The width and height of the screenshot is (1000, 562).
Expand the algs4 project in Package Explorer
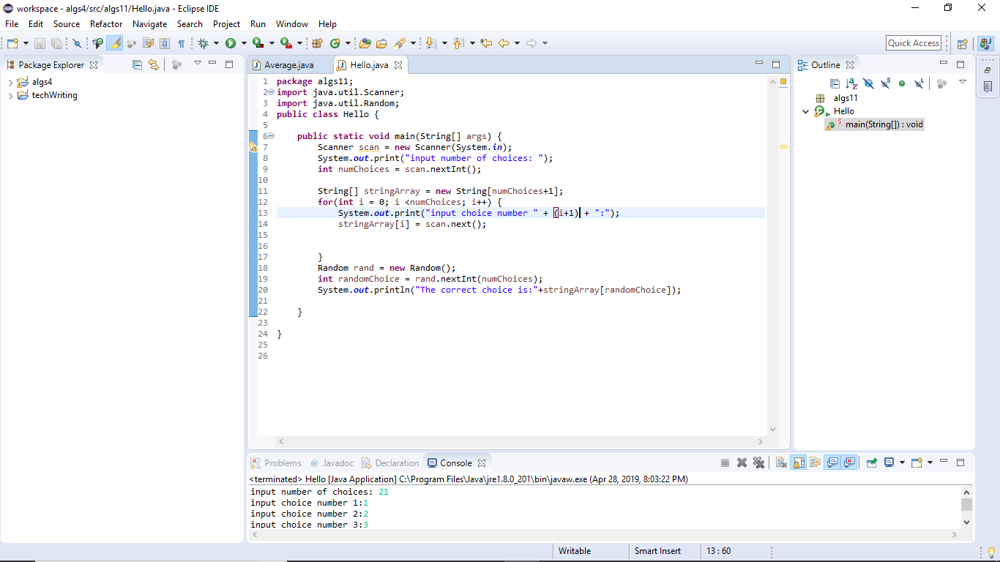[10, 81]
